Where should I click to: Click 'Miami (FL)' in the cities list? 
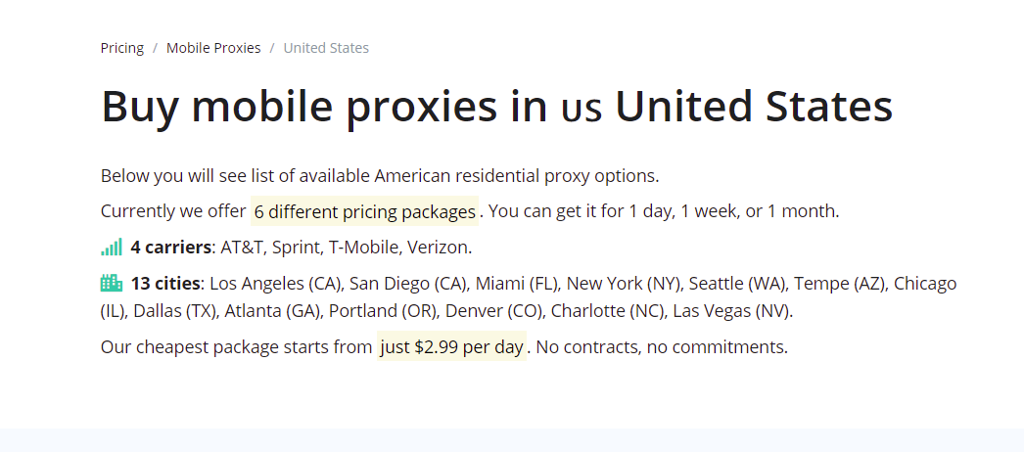click(x=514, y=284)
